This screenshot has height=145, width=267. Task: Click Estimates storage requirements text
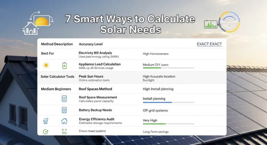click(100, 123)
